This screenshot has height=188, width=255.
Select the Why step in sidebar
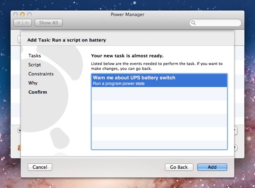pyautogui.click(x=33, y=83)
